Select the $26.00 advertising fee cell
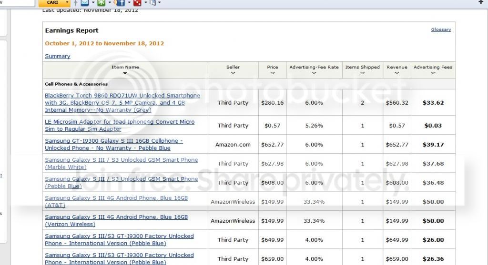The image size is (488, 265). click(x=433, y=240)
